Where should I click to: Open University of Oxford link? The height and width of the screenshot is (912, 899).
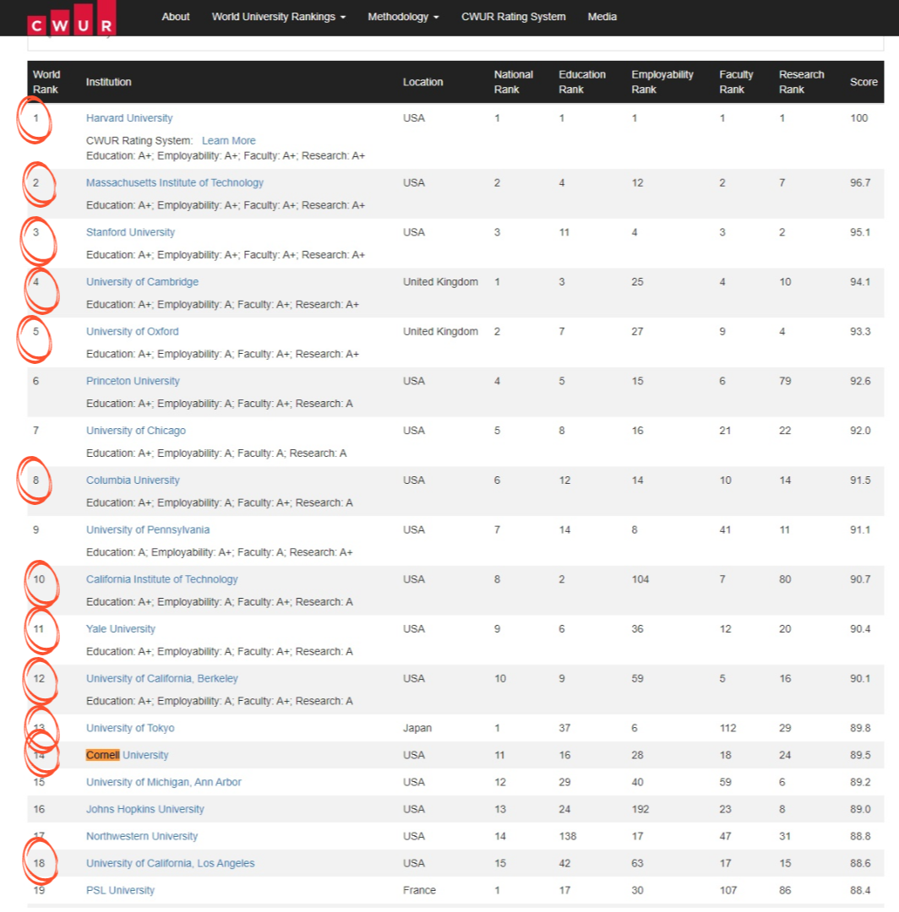[132, 332]
